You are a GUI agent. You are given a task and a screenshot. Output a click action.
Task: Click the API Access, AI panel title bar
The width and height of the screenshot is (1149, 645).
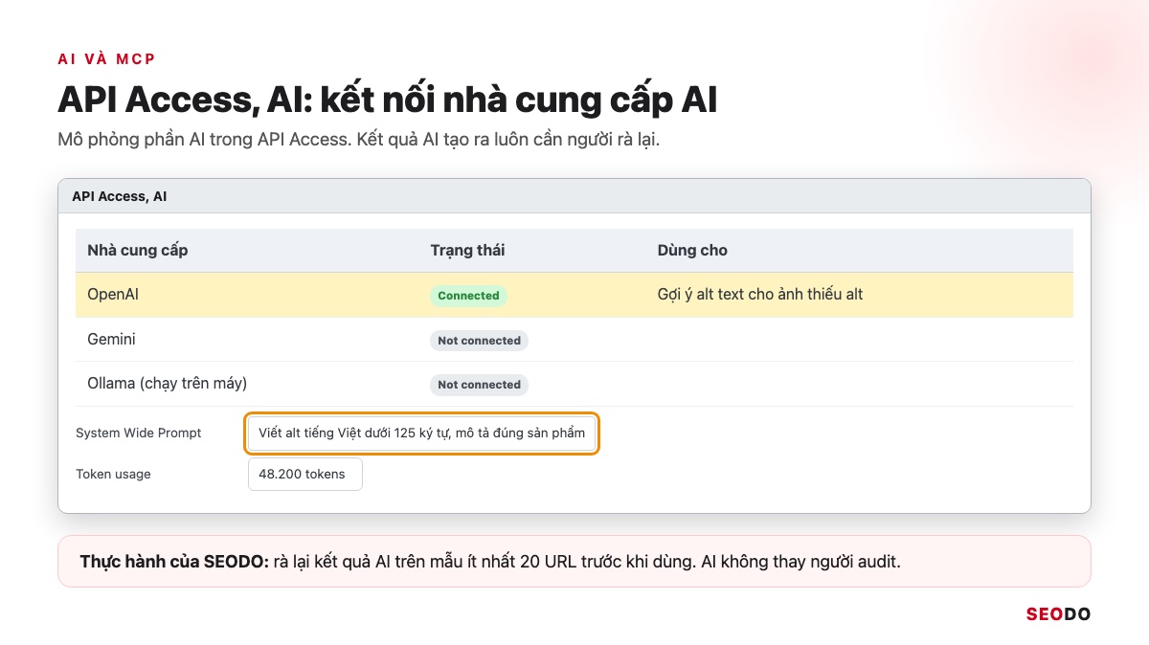point(574,196)
